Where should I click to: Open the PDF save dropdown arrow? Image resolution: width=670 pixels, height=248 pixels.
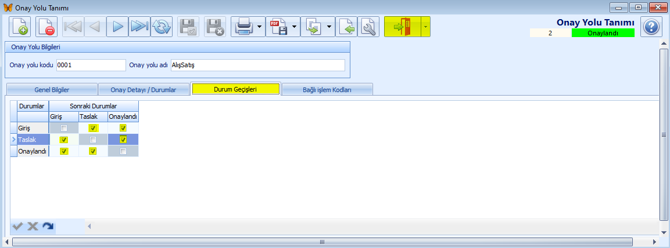pos(294,27)
